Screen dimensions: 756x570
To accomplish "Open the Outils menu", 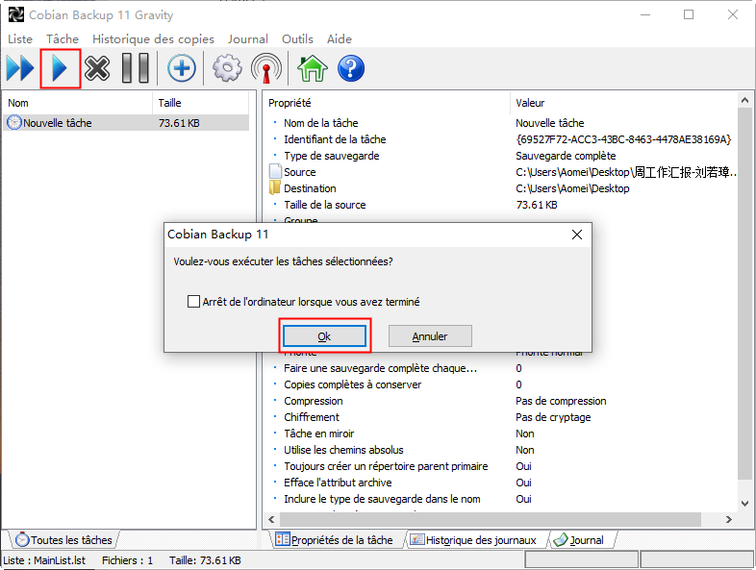I will [x=297, y=39].
